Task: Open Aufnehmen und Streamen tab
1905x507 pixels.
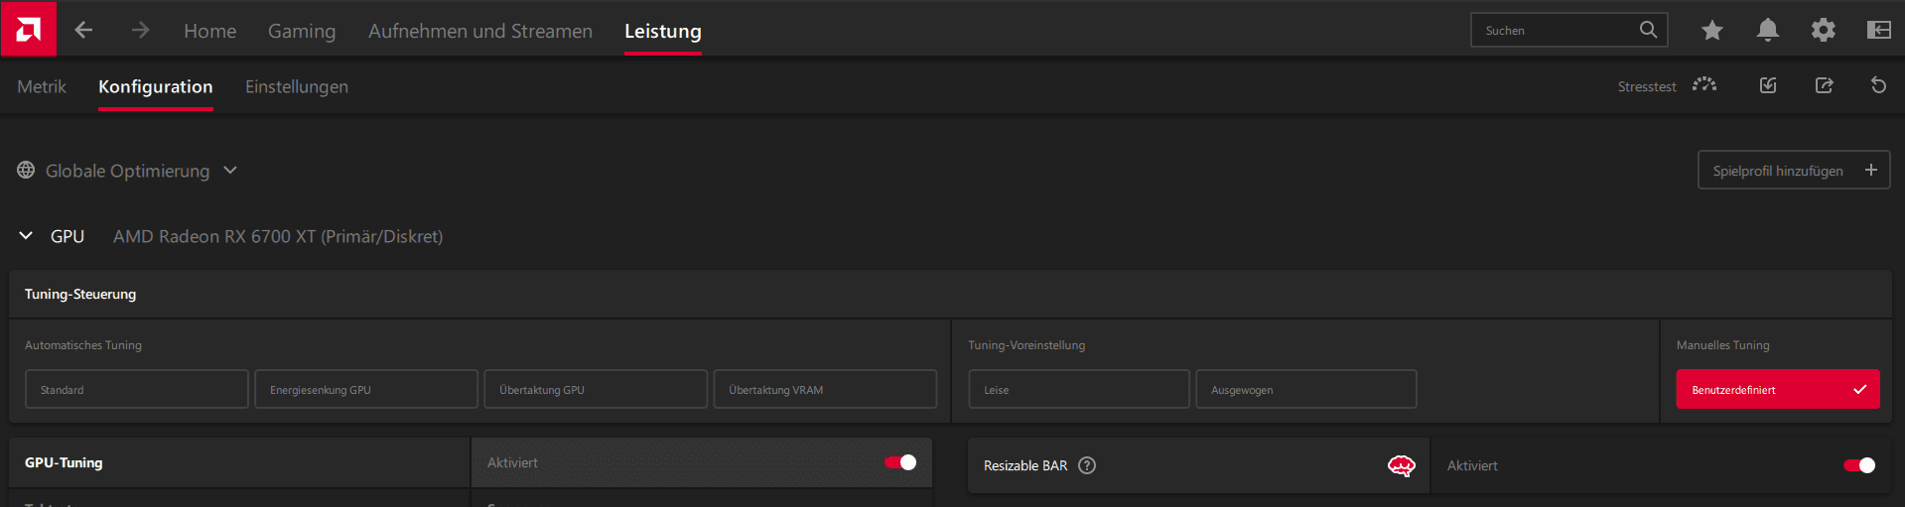Action: pos(480,31)
